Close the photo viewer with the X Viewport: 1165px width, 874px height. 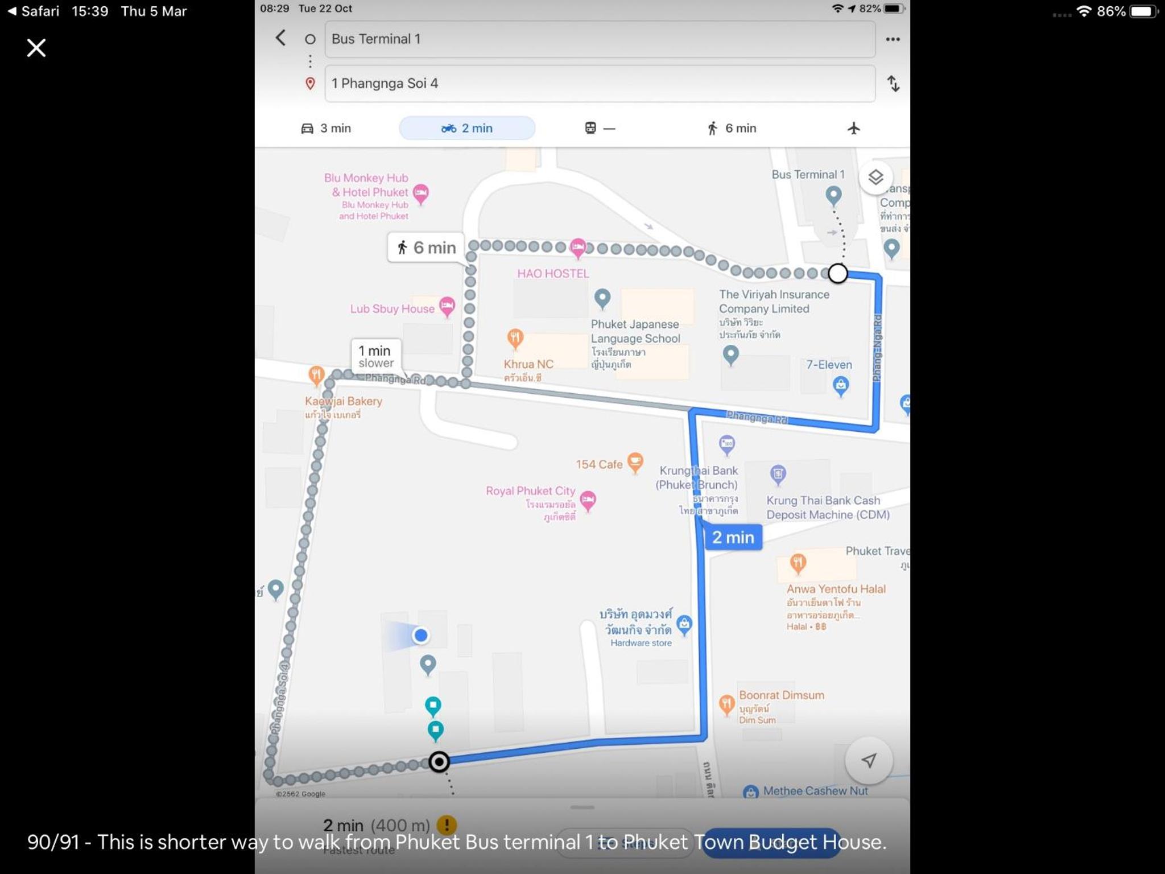pos(36,48)
